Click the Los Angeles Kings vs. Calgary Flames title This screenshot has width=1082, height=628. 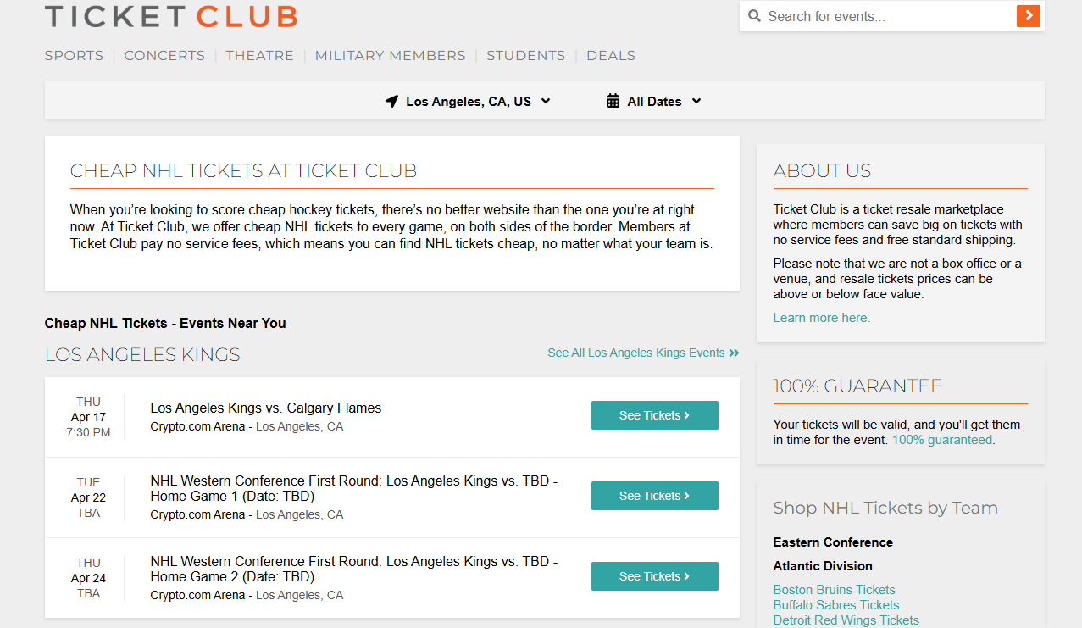266,408
